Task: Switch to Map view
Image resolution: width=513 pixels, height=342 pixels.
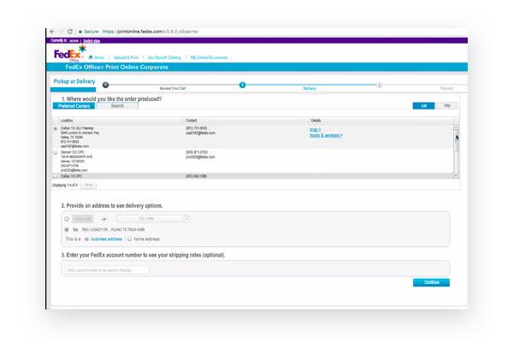Action: pyautogui.click(x=447, y=105)
